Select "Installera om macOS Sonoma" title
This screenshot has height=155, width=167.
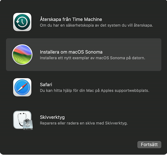pos(71,52)
